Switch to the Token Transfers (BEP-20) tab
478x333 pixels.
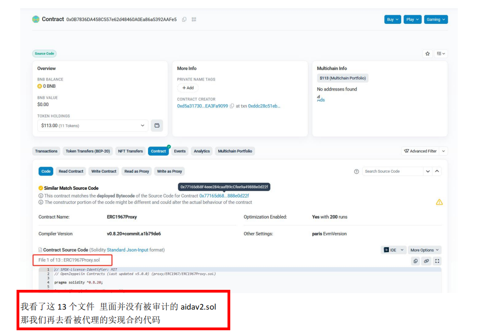click(x=88, y=151)
